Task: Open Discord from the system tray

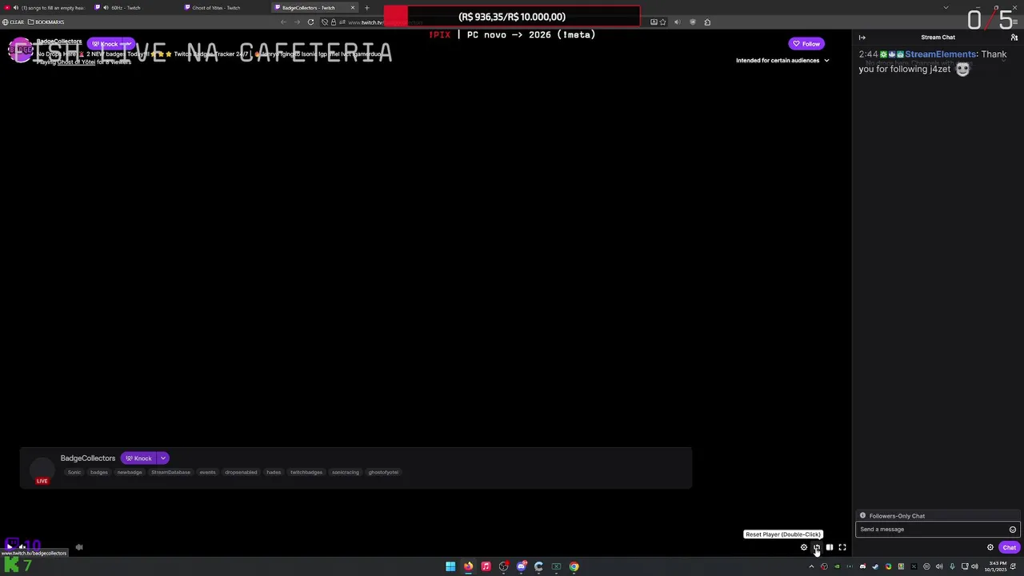Action: tap(862, 566)
